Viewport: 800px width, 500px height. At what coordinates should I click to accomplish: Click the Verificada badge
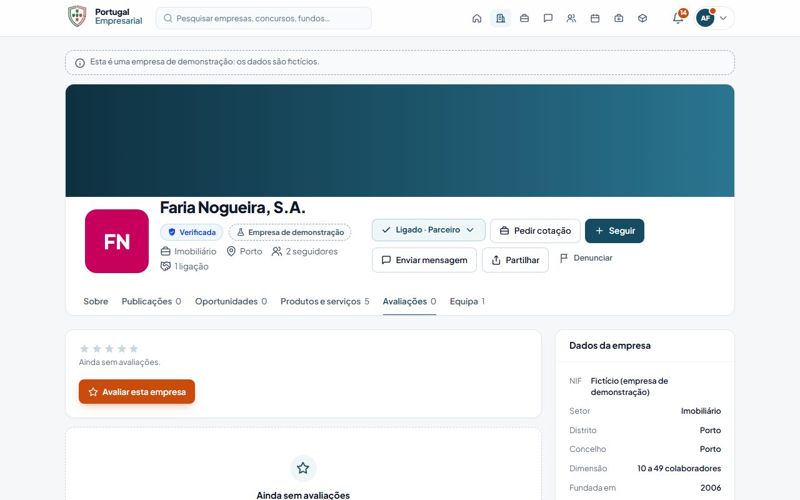191,232
